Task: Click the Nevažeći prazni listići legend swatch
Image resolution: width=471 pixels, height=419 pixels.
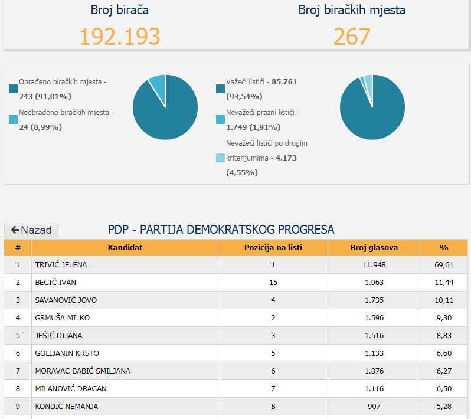Action: click(221, 119)
